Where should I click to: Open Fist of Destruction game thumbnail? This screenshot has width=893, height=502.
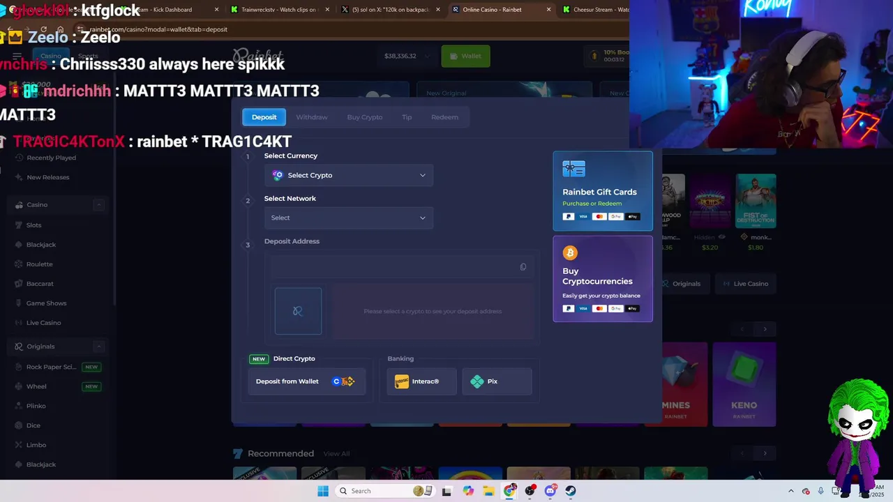point(756,201)
